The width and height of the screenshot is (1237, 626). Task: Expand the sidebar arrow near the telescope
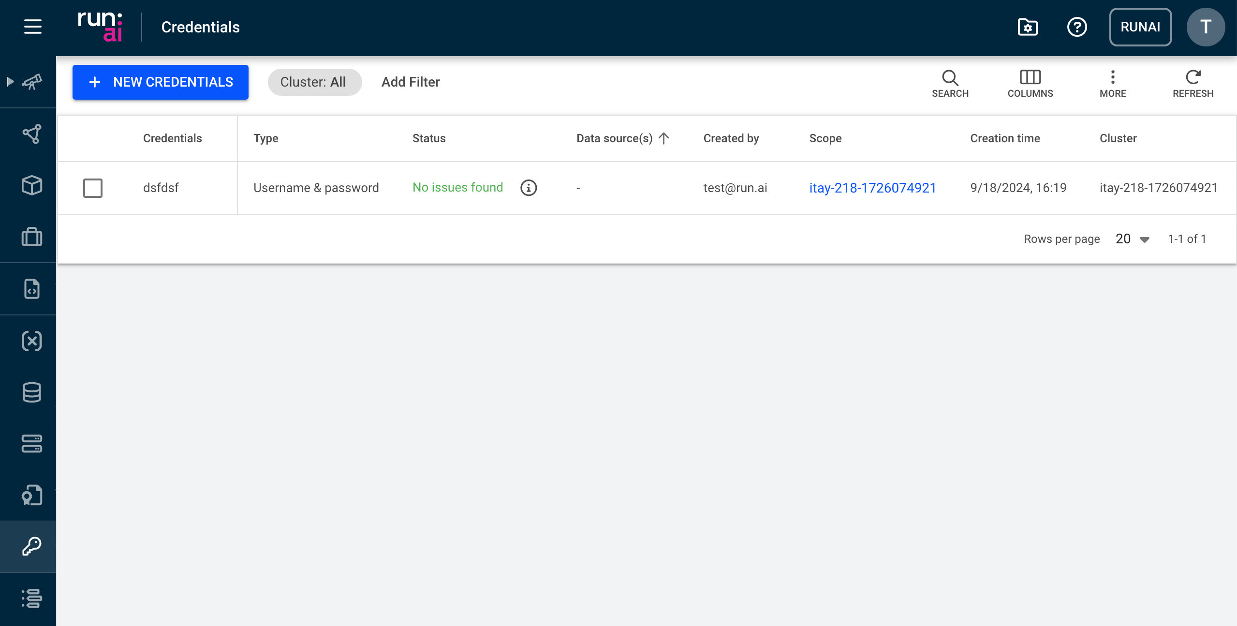coord(10,82)
